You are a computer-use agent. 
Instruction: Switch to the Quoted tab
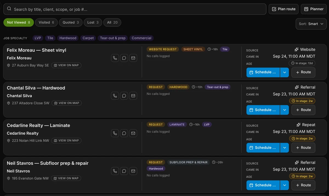71,22
